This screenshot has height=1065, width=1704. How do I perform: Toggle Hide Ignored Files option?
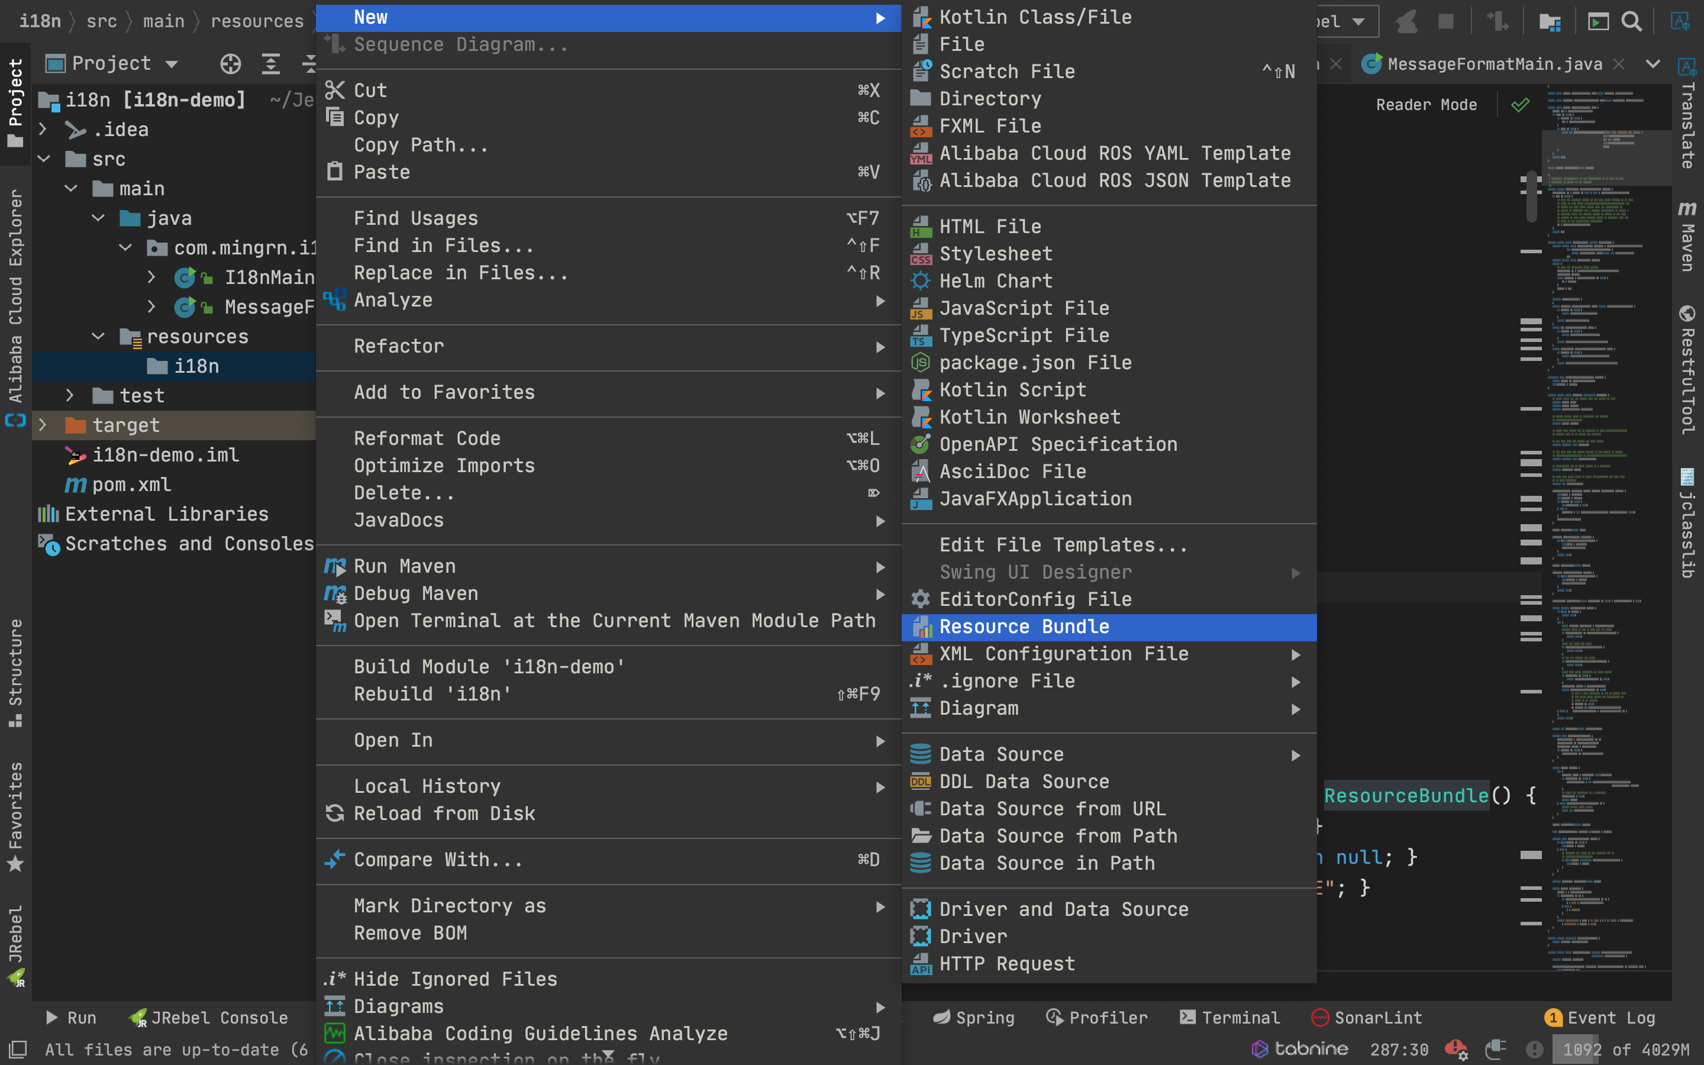point(455,979)
